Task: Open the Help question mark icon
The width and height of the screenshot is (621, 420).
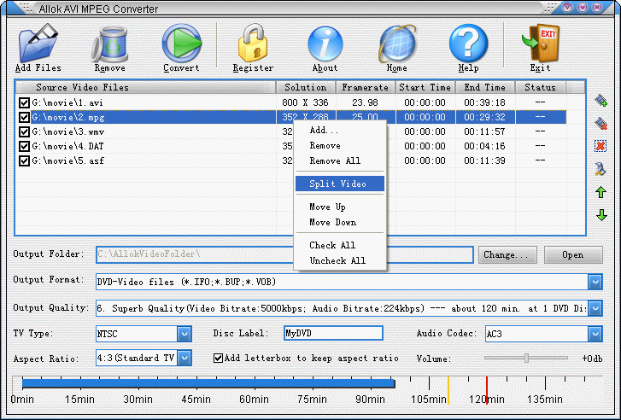Action: tap(468, 44)
